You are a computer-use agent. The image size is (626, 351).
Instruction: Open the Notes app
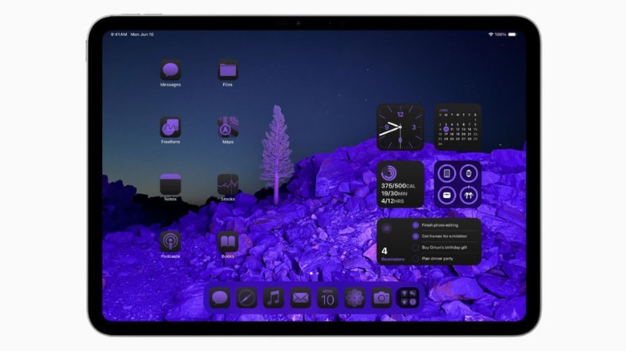coord(170,184)
